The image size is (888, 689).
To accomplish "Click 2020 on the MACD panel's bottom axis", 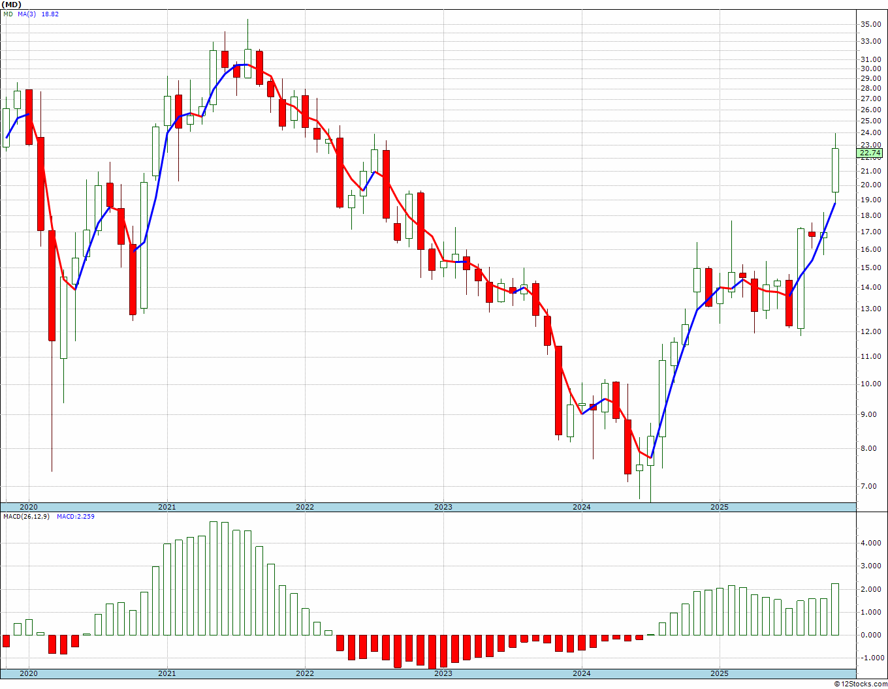I will pos(28,673).
